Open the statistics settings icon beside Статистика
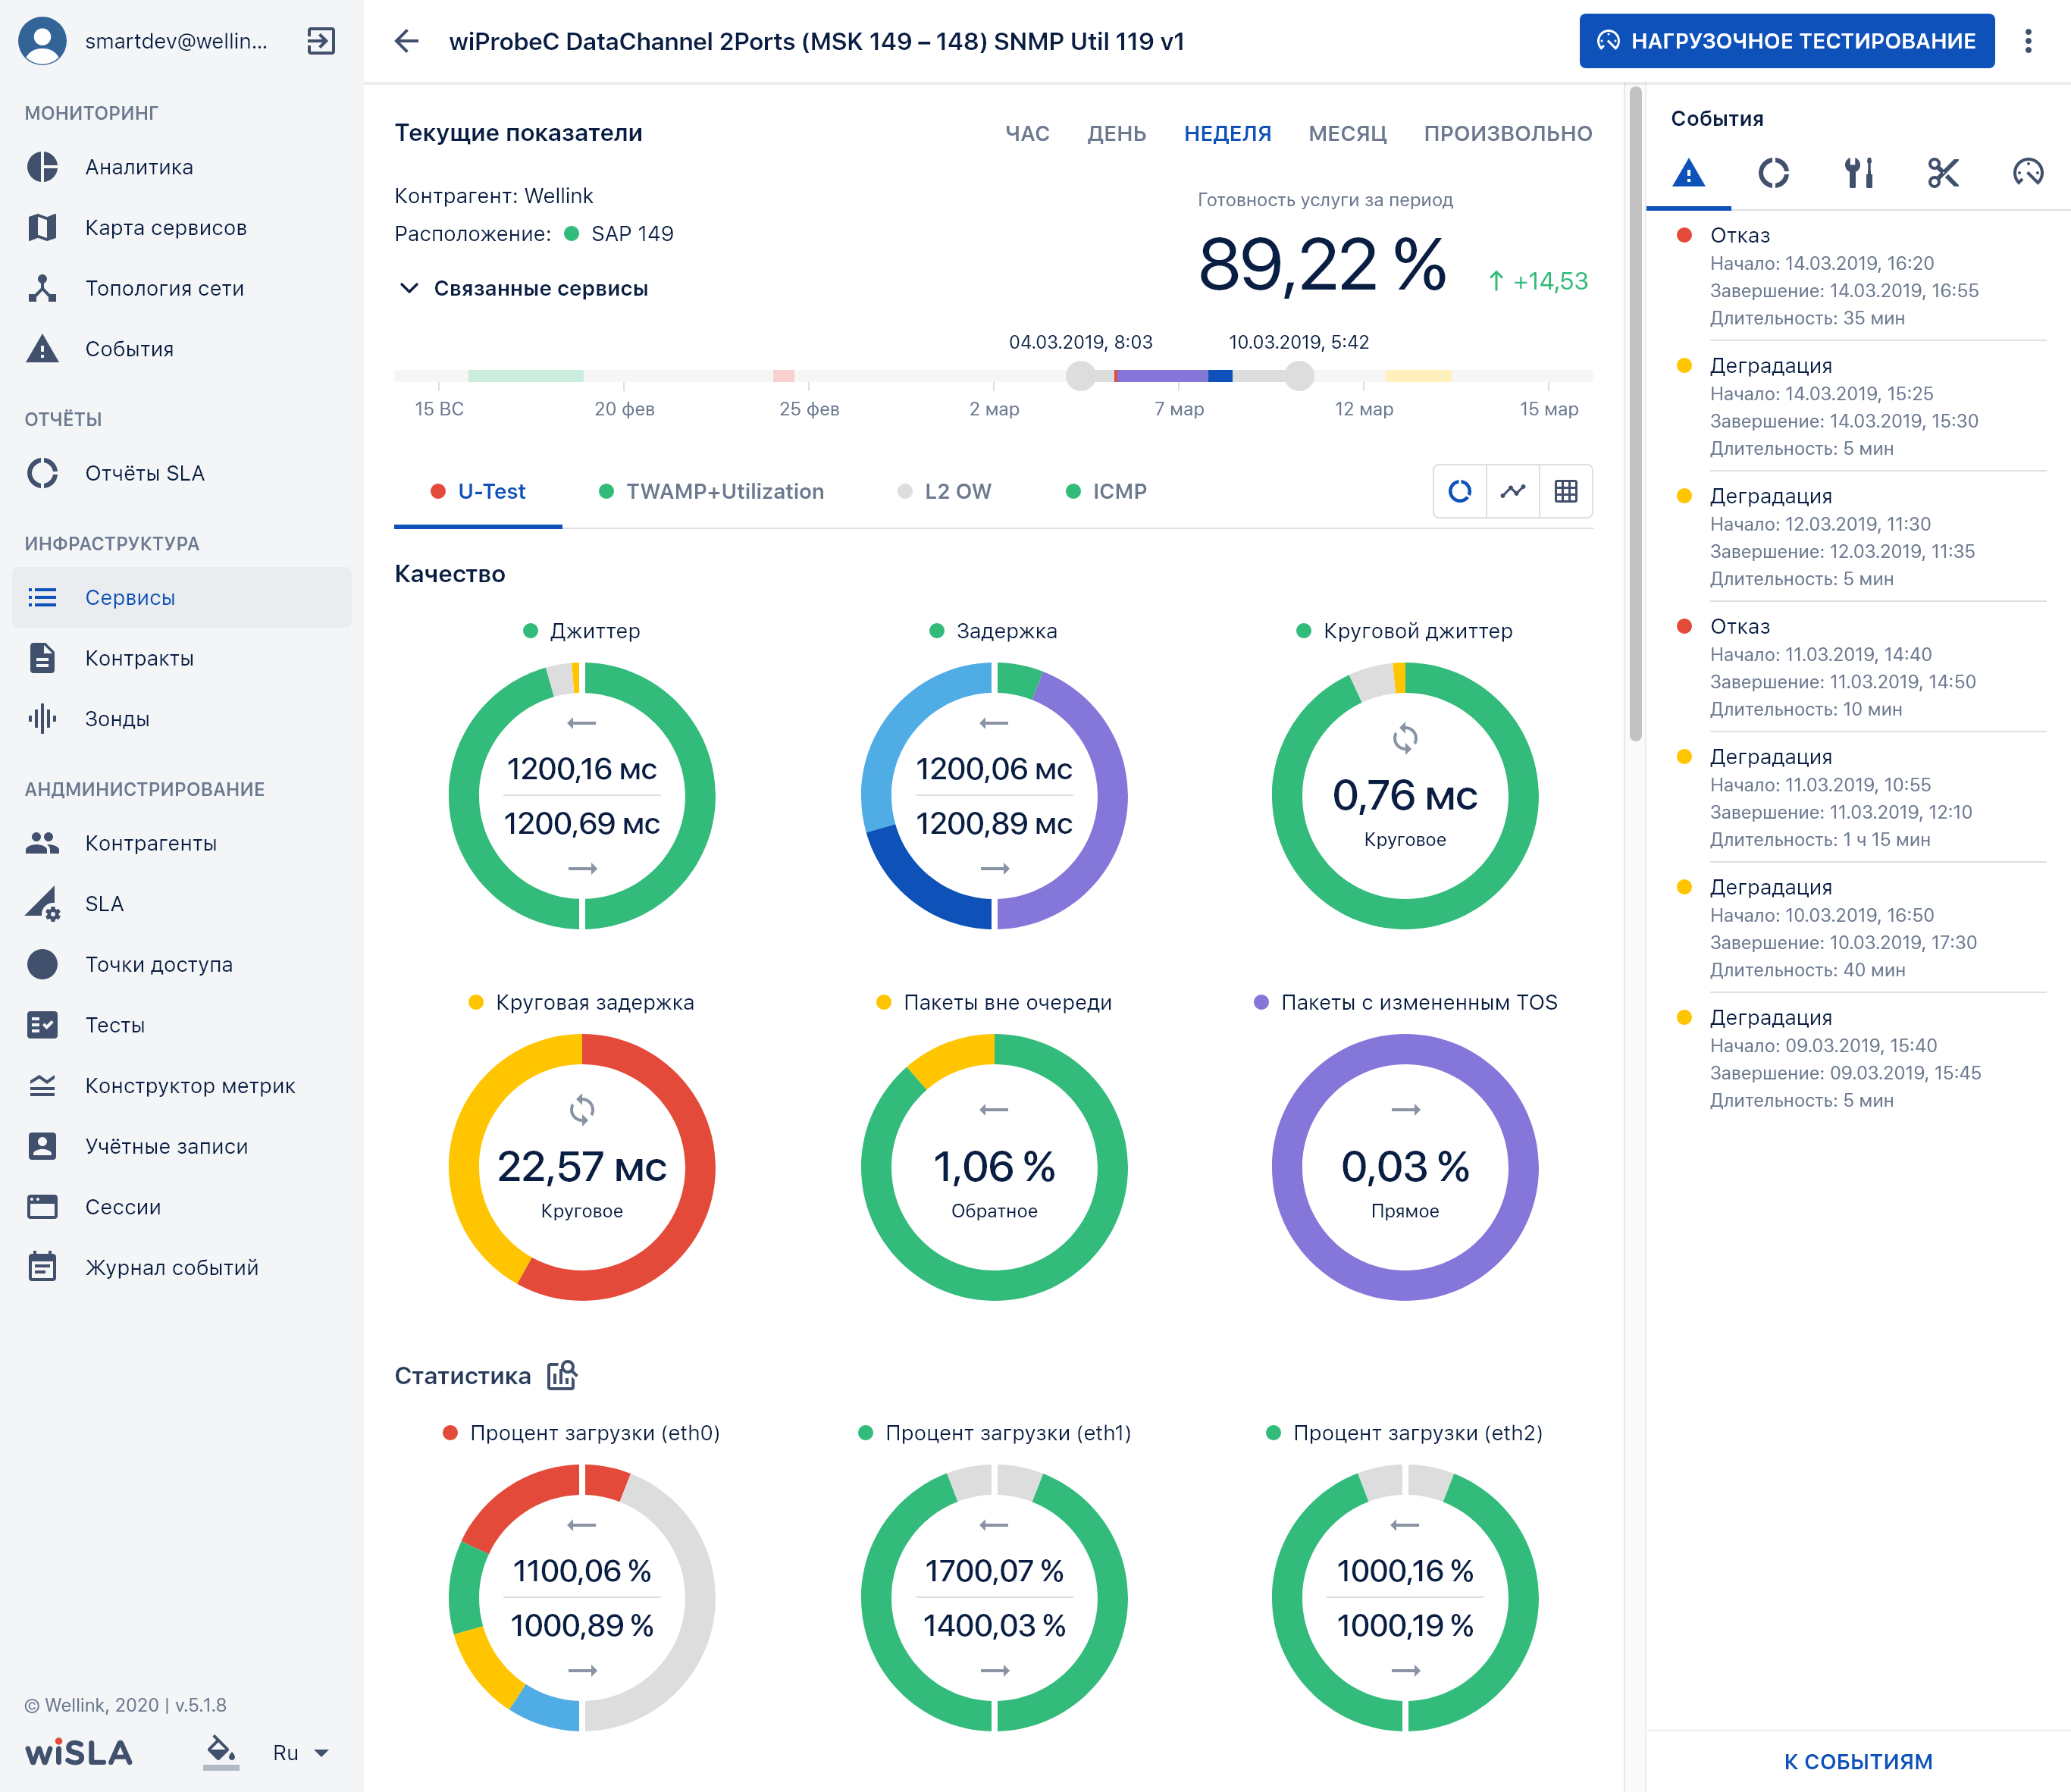This screenshot has height=1792, width=2071. [x=562, y=1375]
